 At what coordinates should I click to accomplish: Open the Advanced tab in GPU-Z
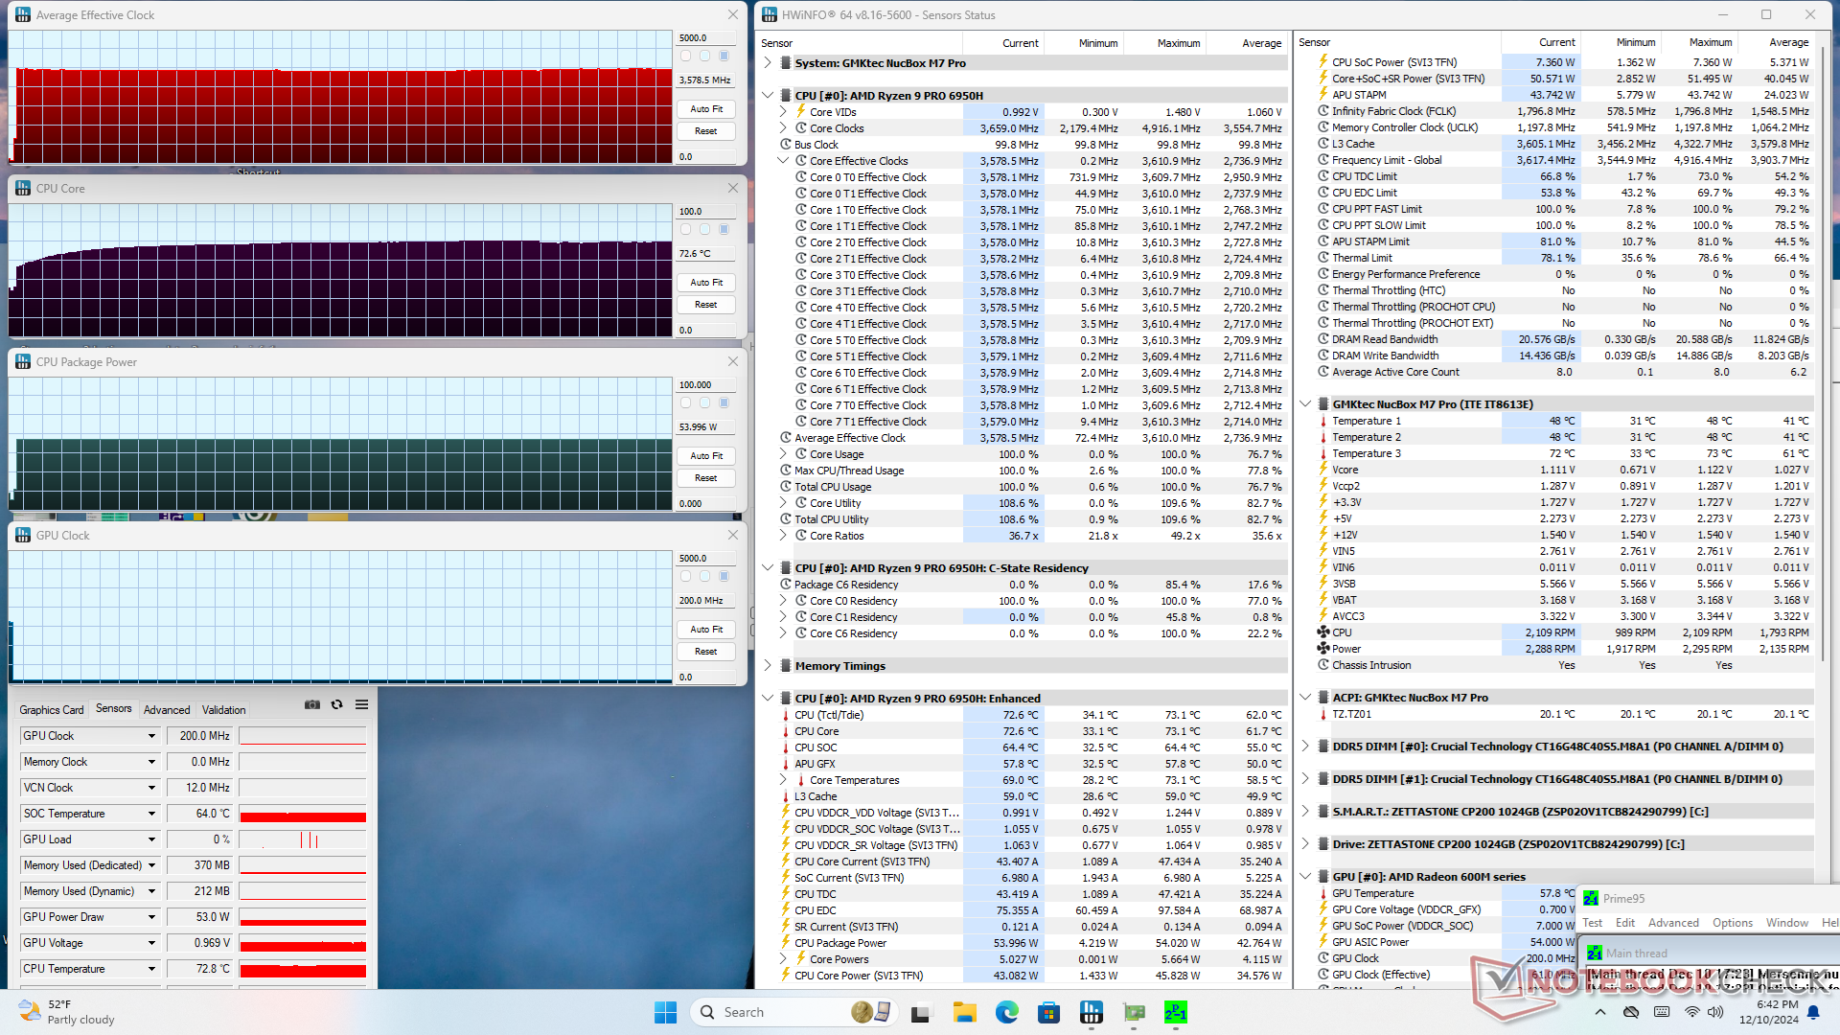[x=167, y=710]
